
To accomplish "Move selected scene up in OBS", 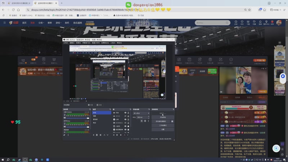I will [104, 135].
